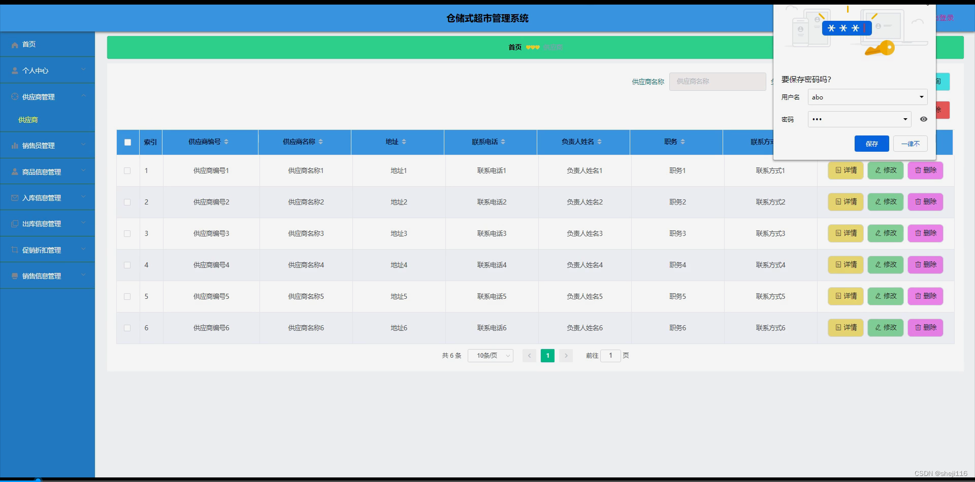The height and width of the screenshot is (482, 975).
Task: View 详情 for supplier row 3
Action: pos(846,233)
